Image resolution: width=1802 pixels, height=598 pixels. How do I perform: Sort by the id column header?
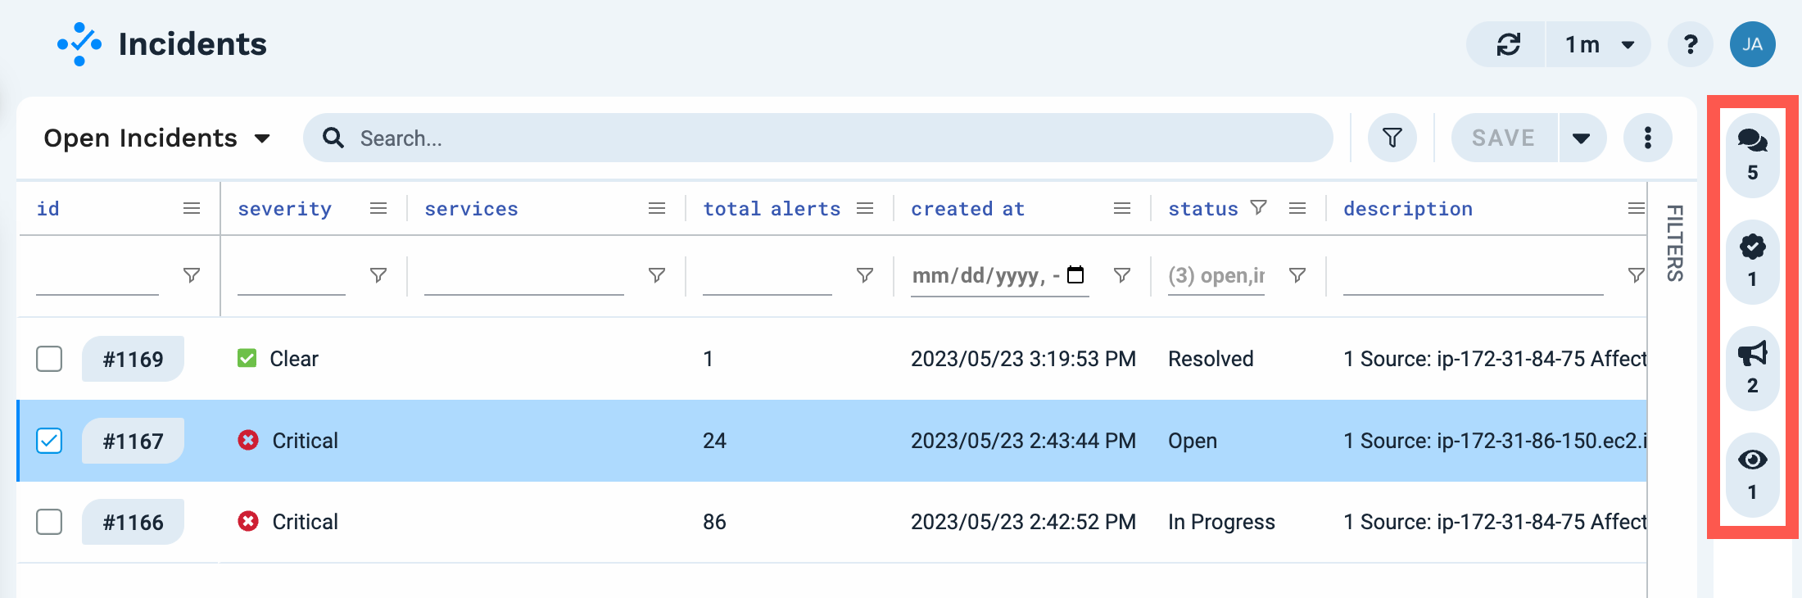tap(48, 209)
